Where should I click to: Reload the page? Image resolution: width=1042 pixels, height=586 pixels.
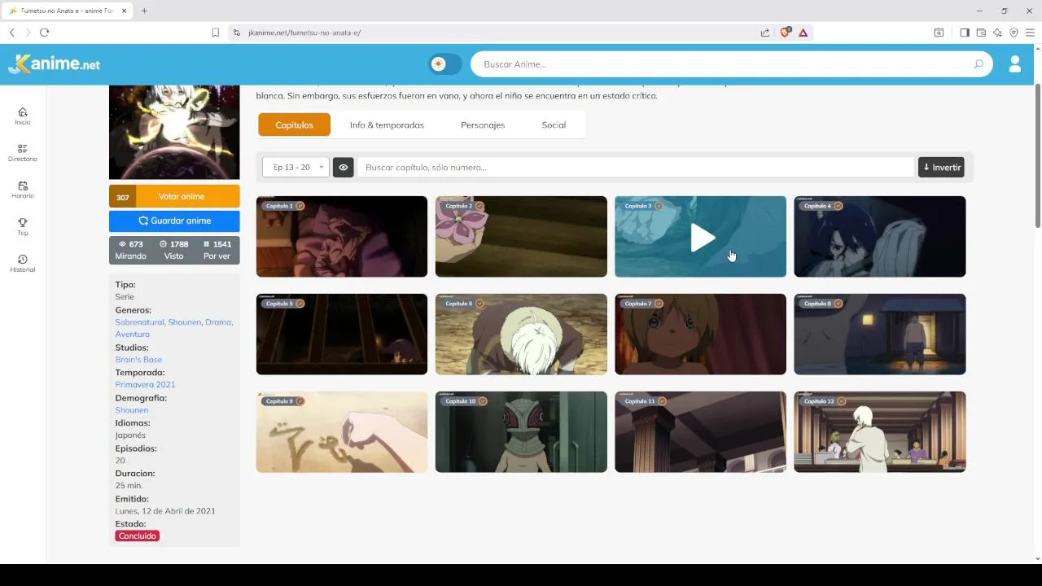[x=44, y=33]
